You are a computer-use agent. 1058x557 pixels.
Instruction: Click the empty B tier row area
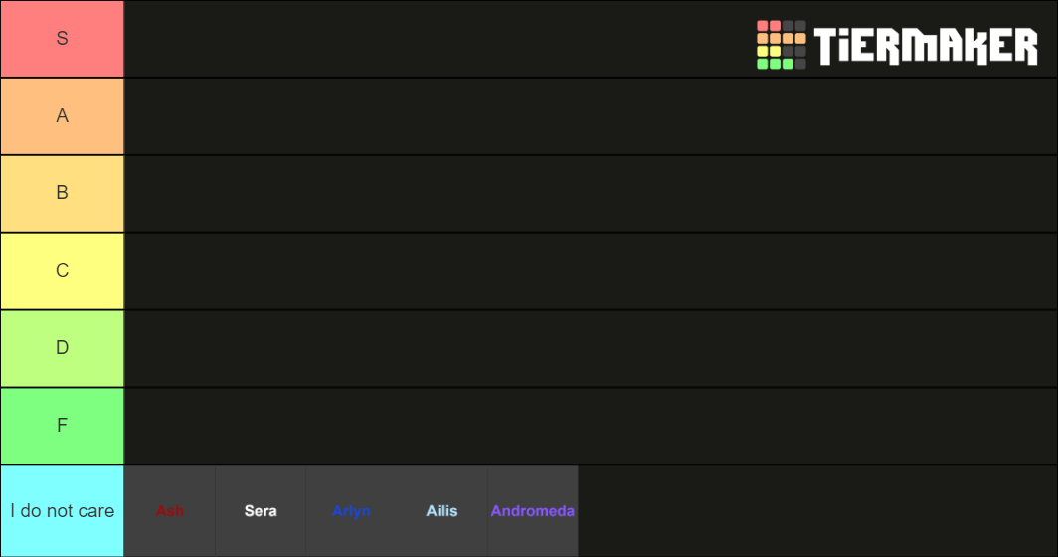click(591, 193)
